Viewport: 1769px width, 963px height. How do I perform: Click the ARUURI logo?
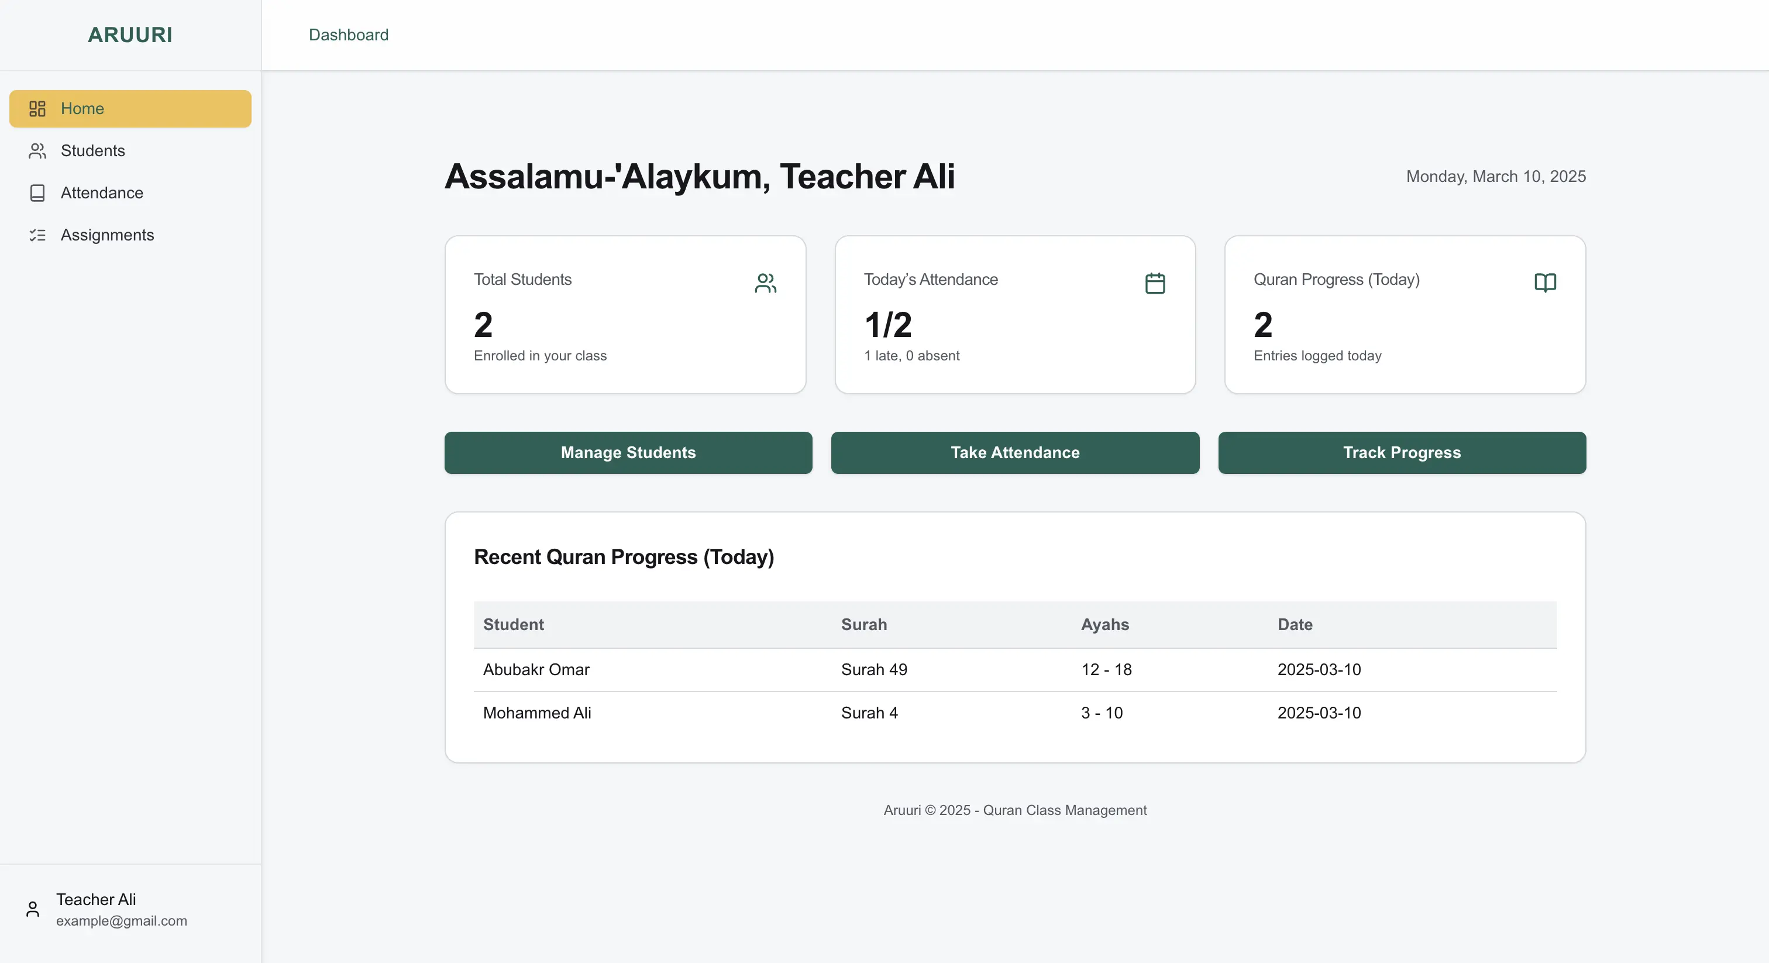[x=130, y=35]
